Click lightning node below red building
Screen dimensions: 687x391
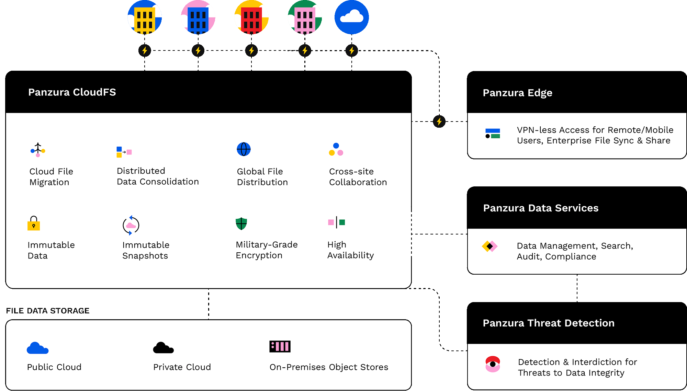tap(251, 50)
